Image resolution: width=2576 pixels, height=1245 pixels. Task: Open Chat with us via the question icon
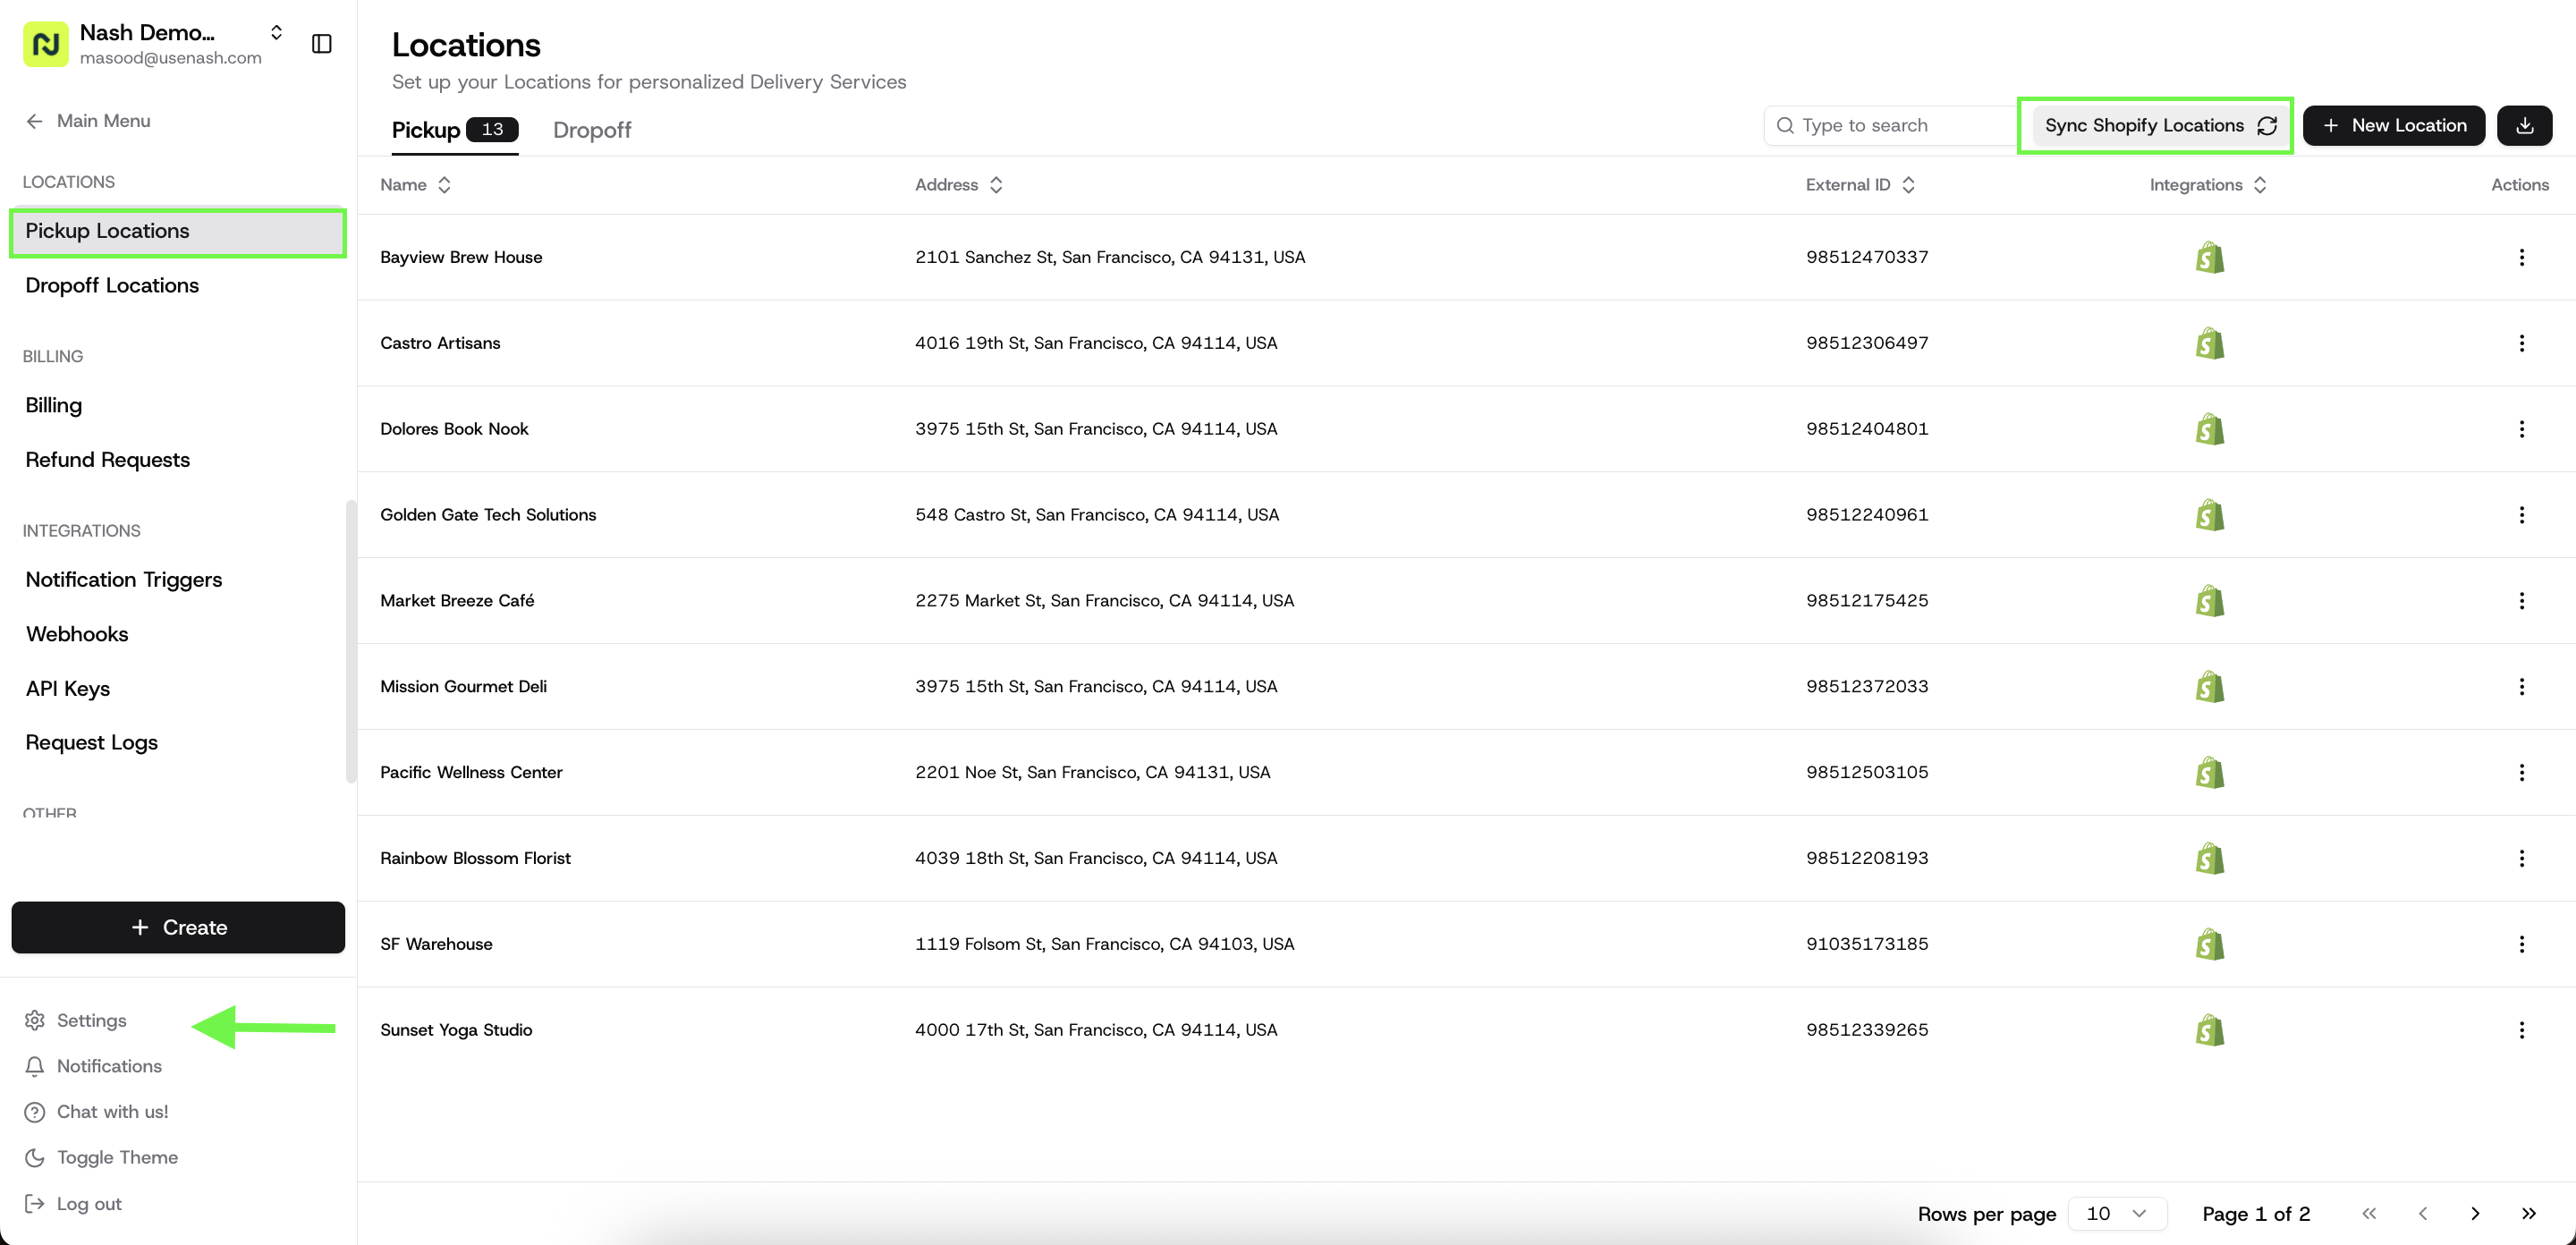pyautogui.click(x=35, y=1111)
